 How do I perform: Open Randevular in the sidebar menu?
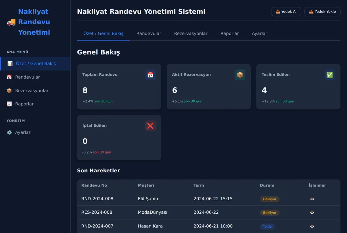coord(35,77)
